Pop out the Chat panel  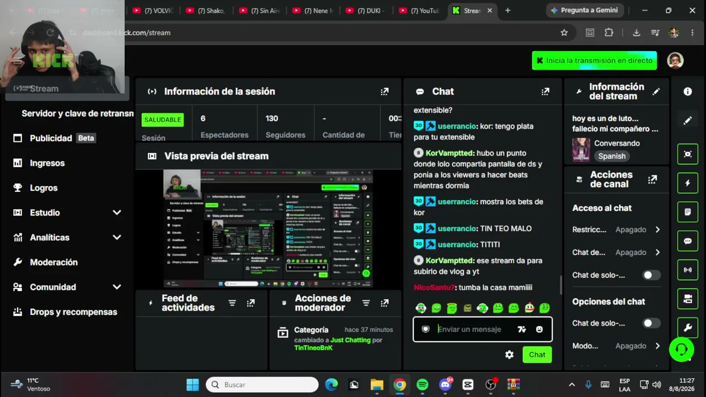click(x=545, y=92)
